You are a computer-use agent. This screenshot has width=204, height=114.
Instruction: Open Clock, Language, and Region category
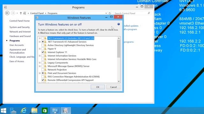(x=22, y=57)
